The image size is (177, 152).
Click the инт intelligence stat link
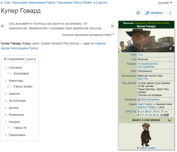(x=142, y=115)
